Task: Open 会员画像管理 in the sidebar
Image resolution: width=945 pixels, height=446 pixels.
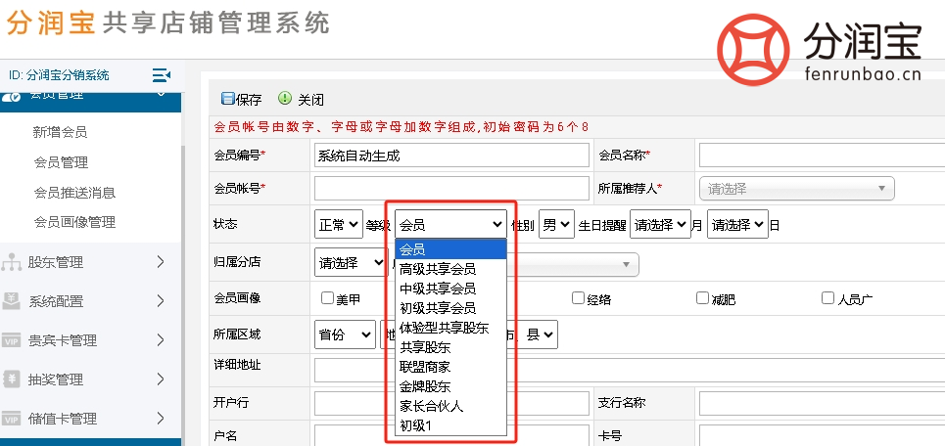Action: tap(74, 222)
